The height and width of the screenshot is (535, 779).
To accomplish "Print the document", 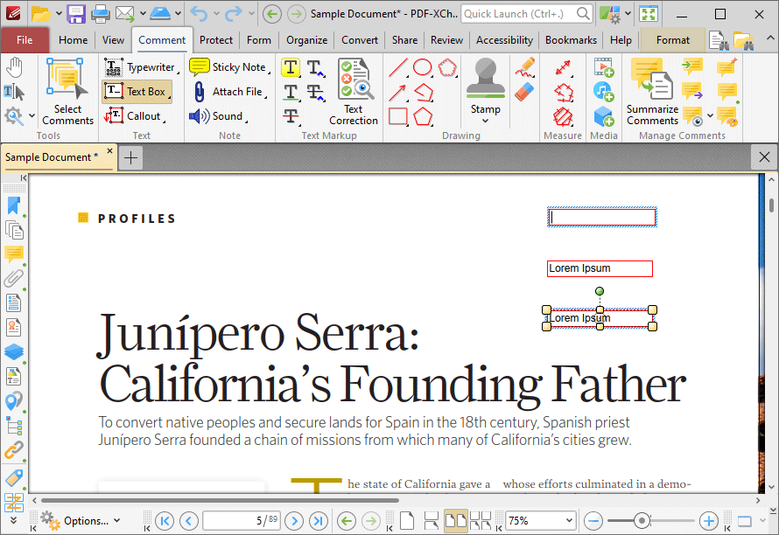I will (x=101, y=14).
